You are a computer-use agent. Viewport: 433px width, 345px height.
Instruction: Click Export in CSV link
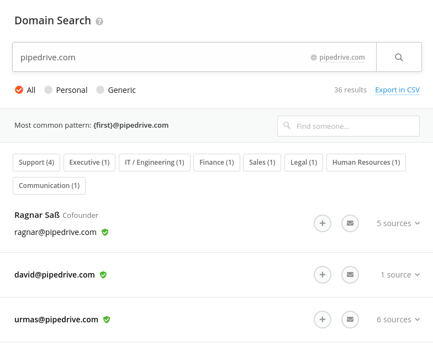pyautogui.click(x=398, y=90)
